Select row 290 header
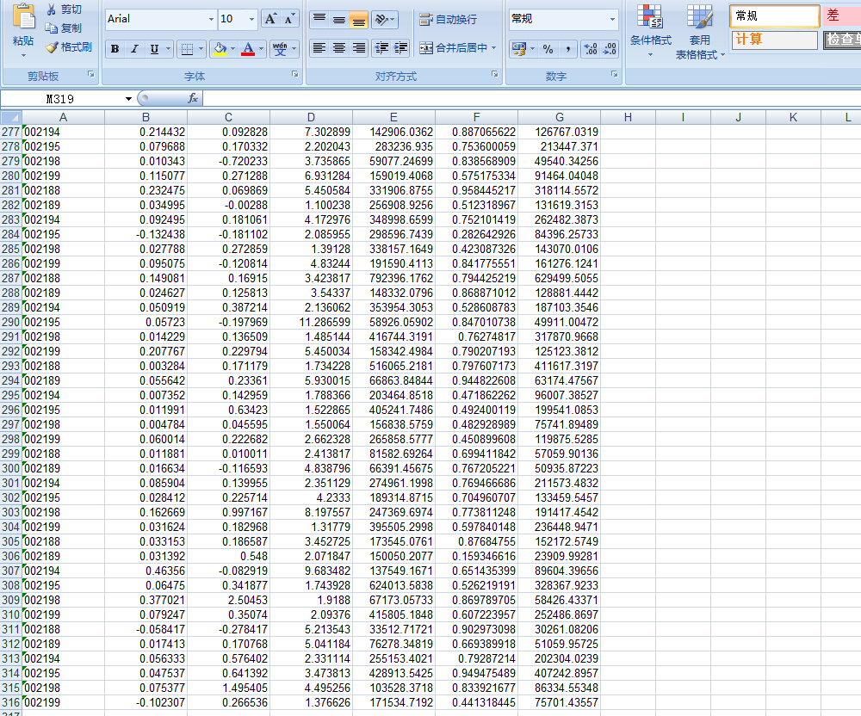The width and height of the screenshot is (861, 716). tap(11, 322)
